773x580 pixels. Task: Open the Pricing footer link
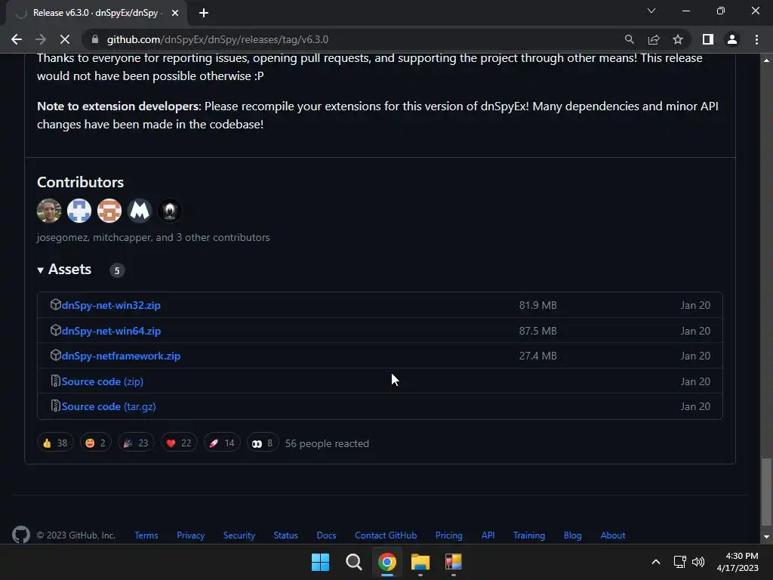(x=448, y=535)
